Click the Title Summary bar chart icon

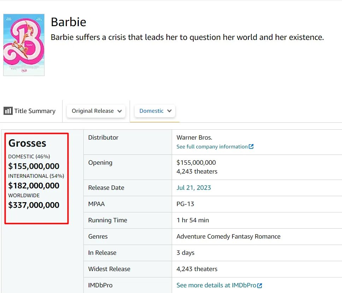(8, 111)
